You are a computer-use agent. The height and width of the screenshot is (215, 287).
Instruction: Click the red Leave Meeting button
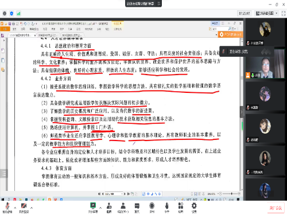(x=276, y=208)
